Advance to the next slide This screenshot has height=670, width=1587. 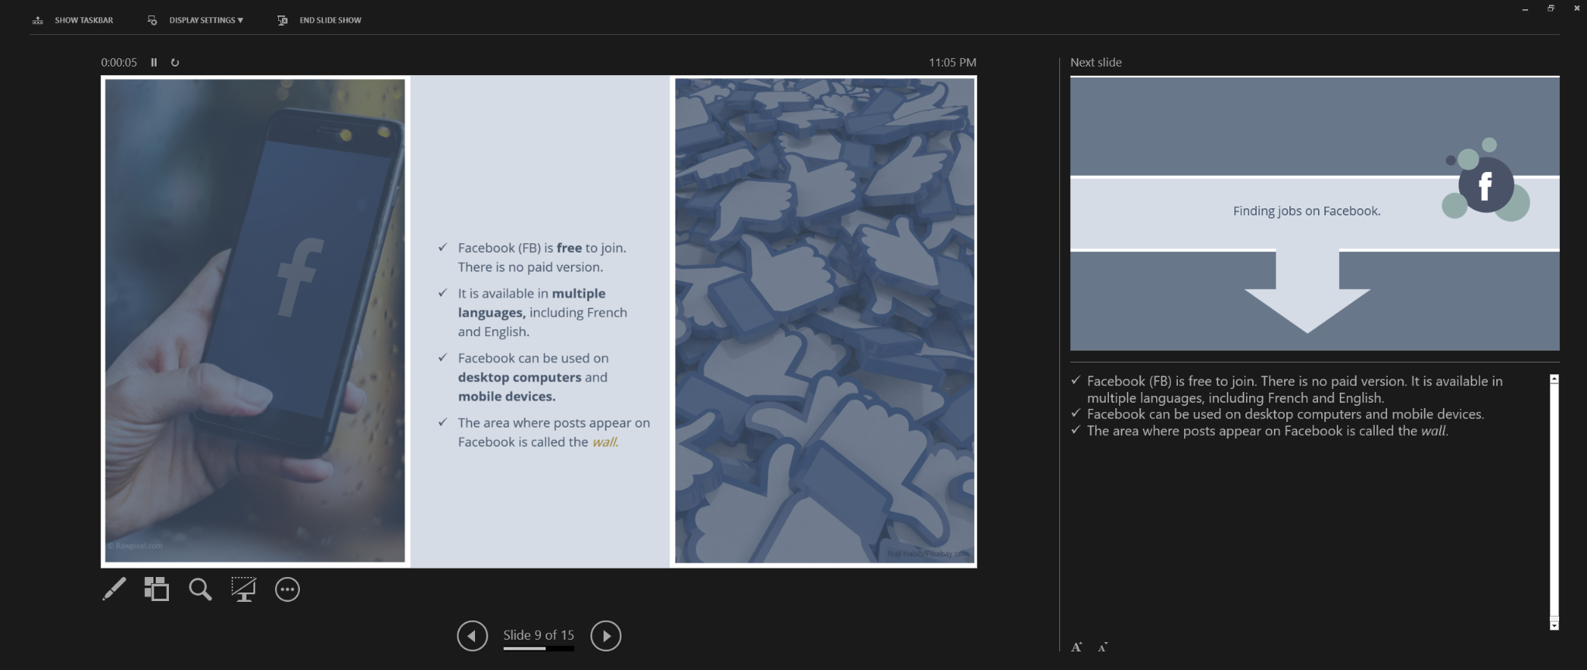[606, 636]
